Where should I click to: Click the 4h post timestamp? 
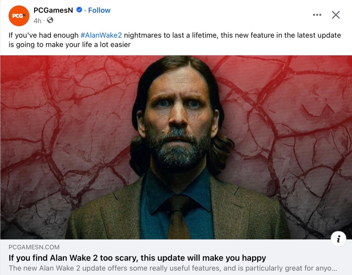(37, 21)
